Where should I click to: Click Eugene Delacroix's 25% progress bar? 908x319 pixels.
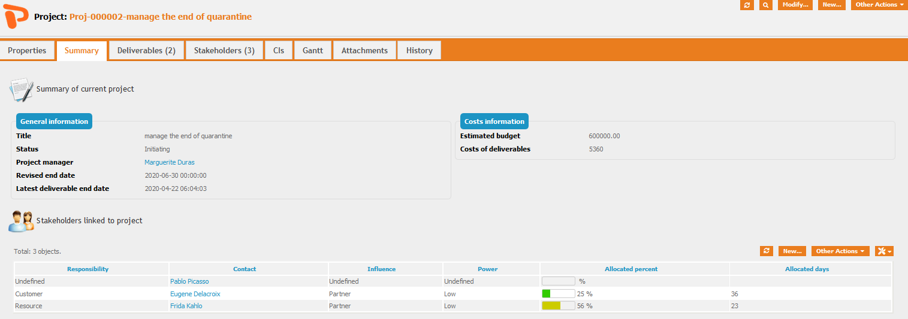click(x=558, y=294)
